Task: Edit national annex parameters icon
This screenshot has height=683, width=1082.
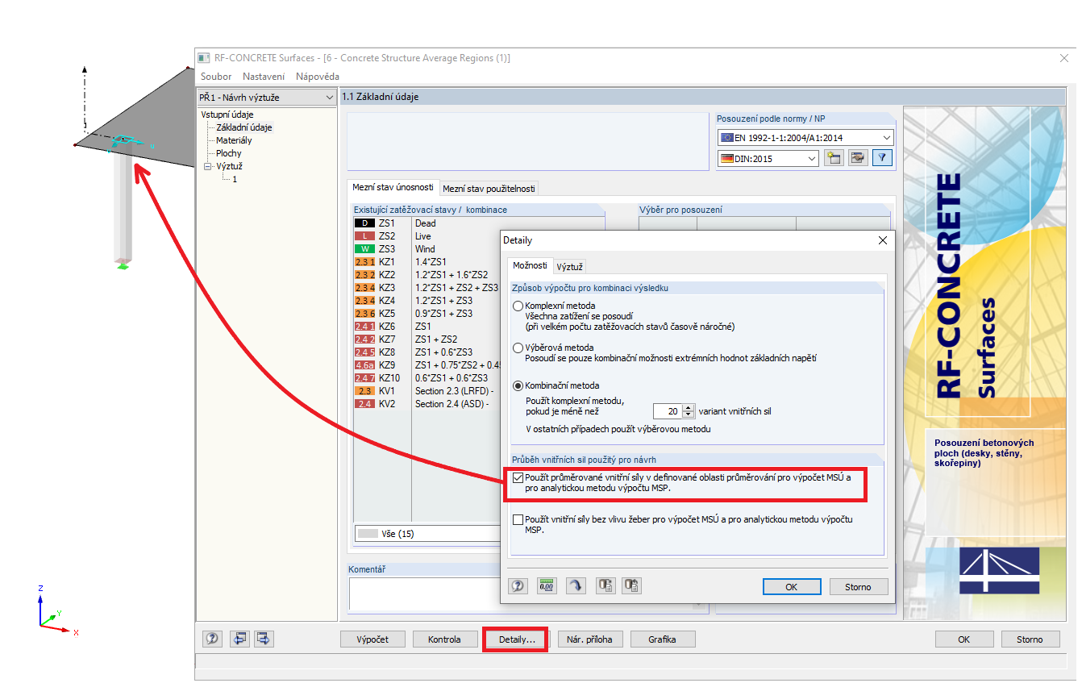Action: click(x=858, y=158)
